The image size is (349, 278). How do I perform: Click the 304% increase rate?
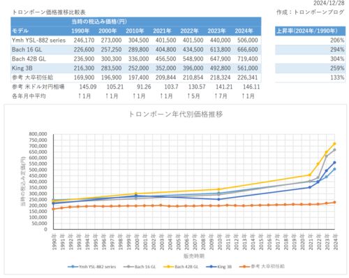tap(337, 59)
